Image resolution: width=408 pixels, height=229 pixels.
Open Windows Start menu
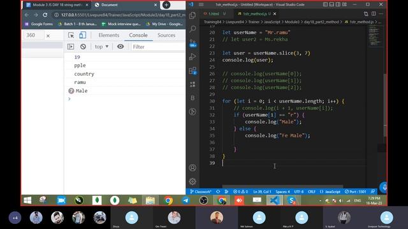point(27,200)
